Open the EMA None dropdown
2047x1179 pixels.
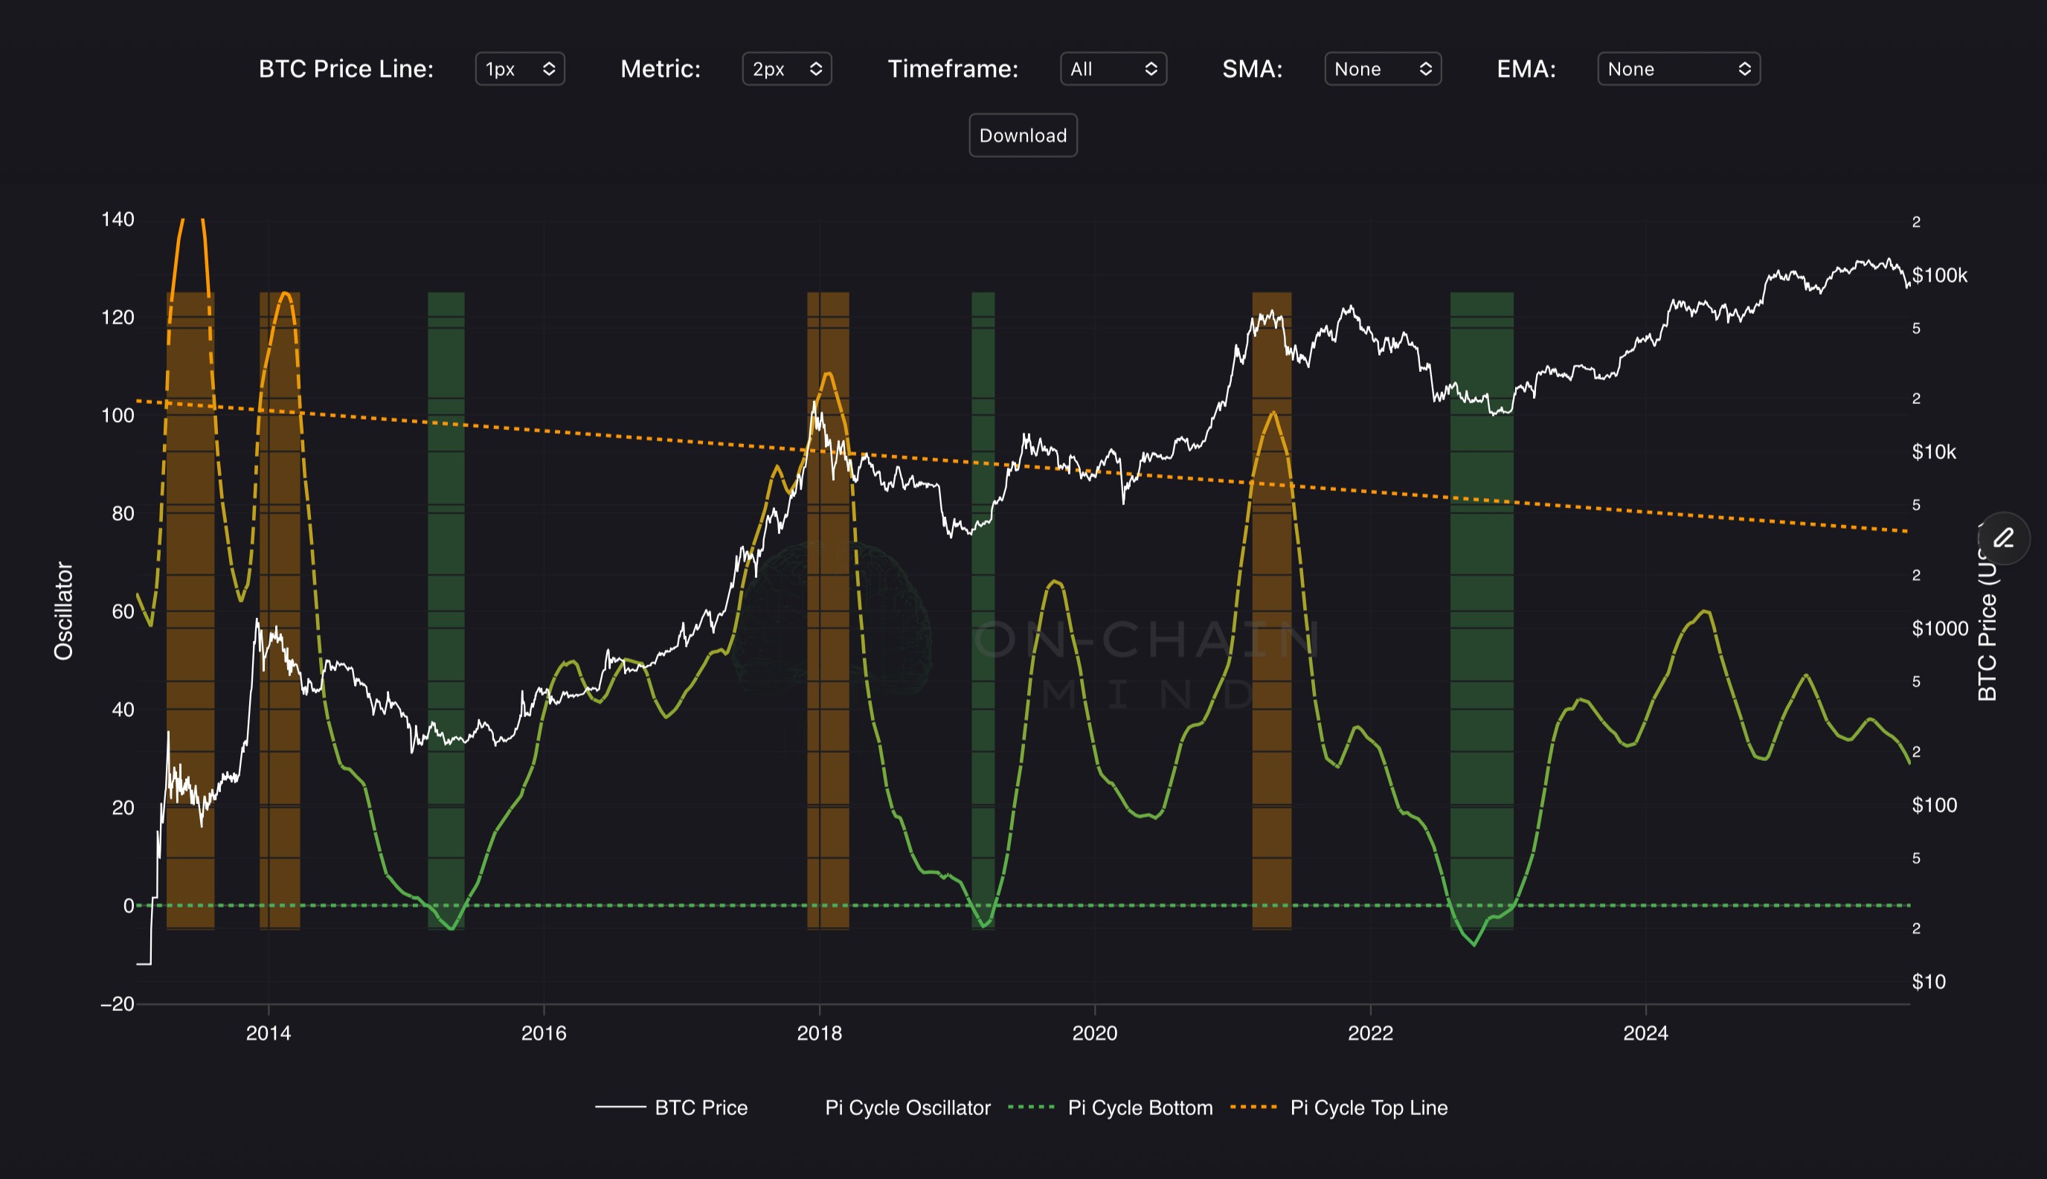tap(1678, 69)
